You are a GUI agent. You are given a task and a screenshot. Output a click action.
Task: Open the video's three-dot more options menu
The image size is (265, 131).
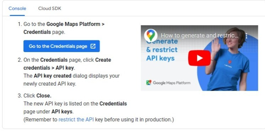[246, 36]
